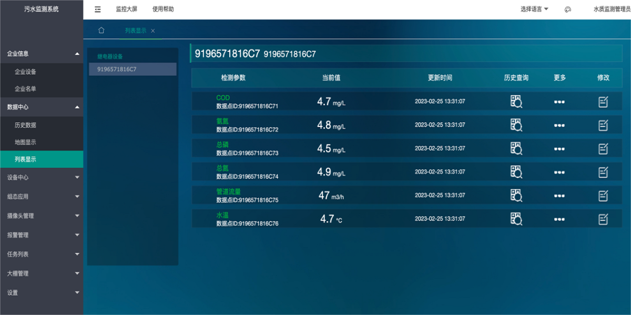Go to the home tab icon
The width and height of the screenshot is (631, 315).
coord(101,30)
